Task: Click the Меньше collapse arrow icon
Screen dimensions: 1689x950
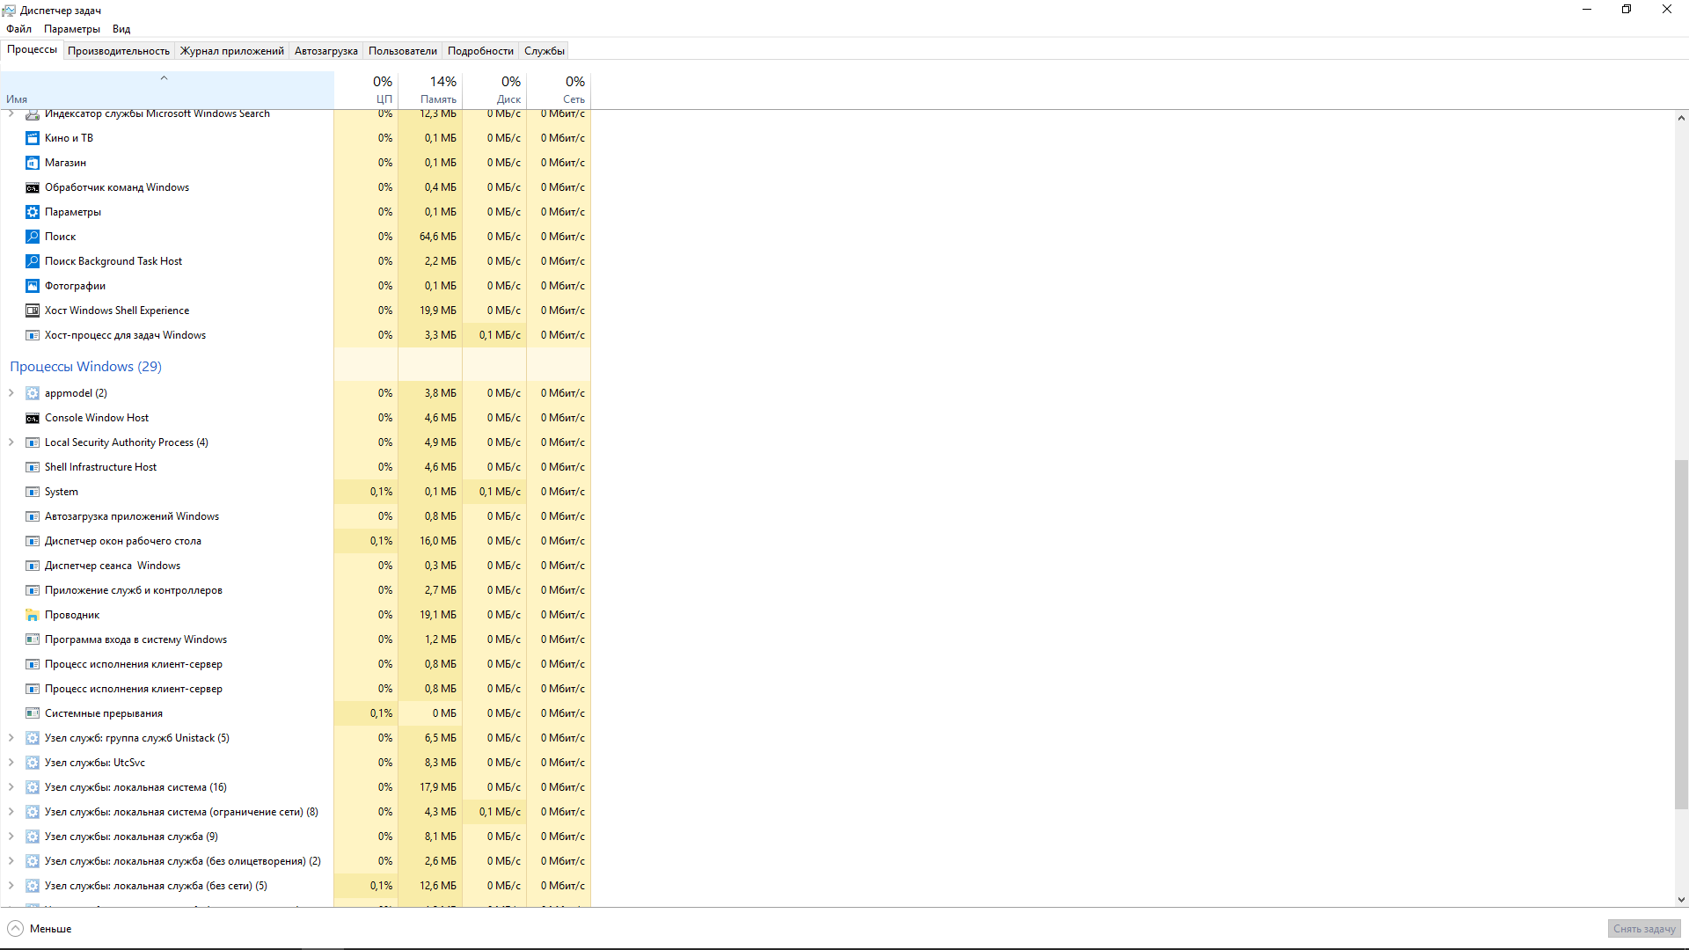Action: (x=16, y=929)
